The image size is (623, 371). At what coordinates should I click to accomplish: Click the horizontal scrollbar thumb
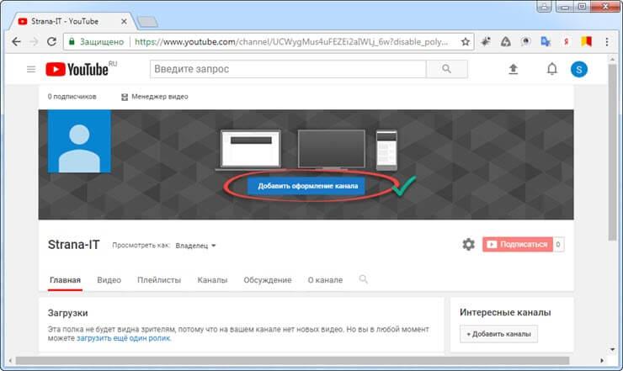point(292,361)
